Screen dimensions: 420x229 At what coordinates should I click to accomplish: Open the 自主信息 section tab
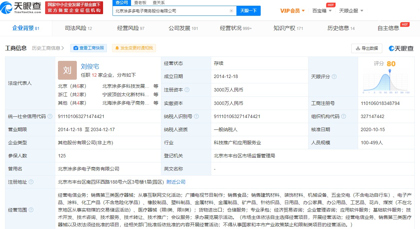pos(388,28)
